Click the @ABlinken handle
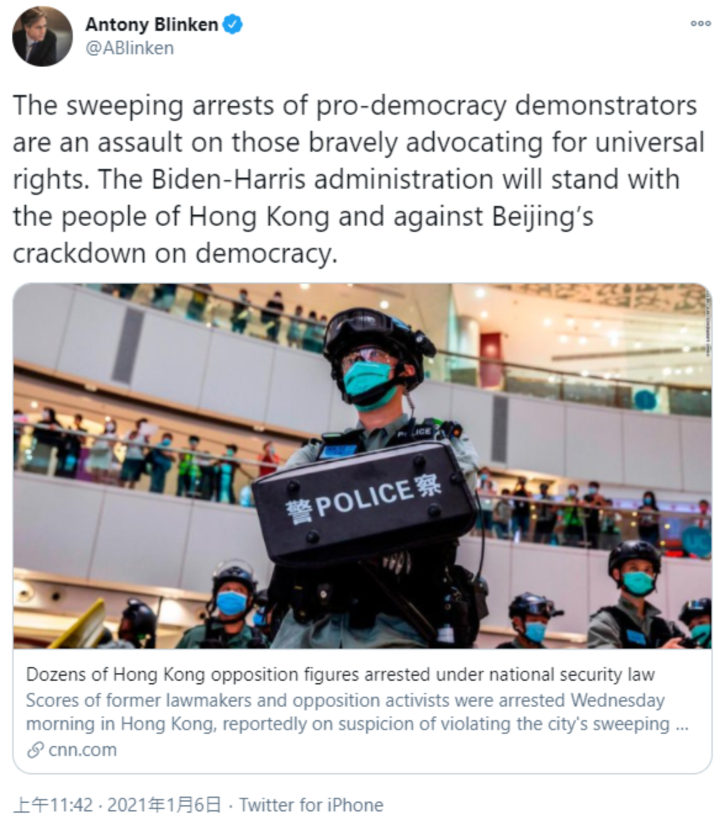This screenshot has width=725, height=825. click(129, 48)
